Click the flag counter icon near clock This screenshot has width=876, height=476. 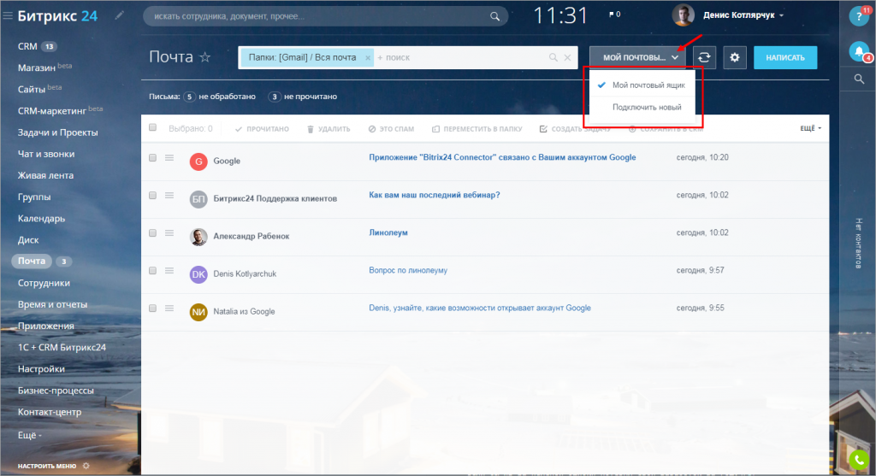point(614,15)
